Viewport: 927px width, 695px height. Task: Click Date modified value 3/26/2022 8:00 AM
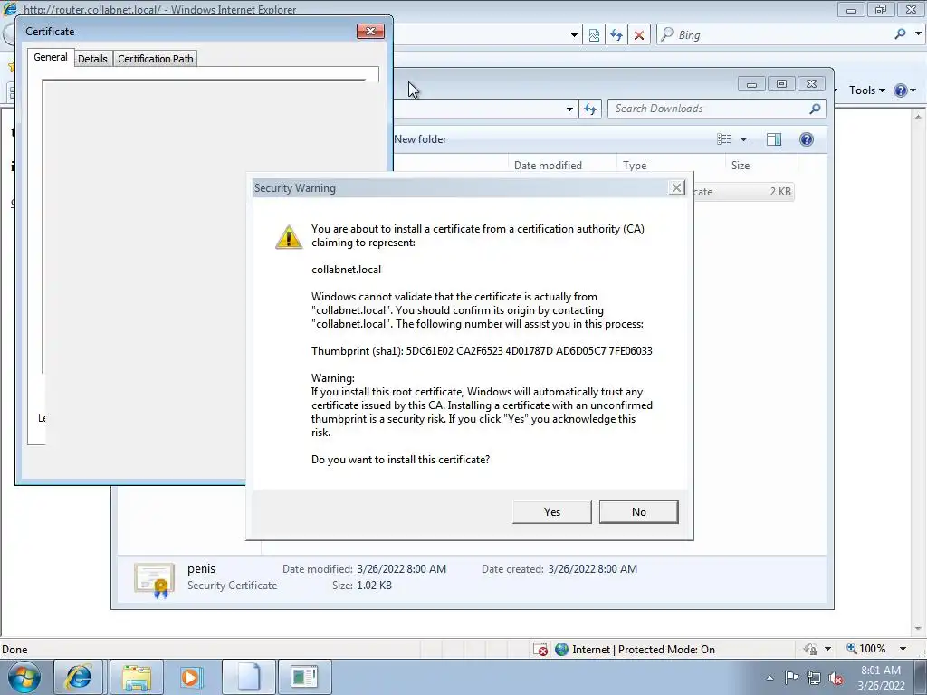coord(401,569)
